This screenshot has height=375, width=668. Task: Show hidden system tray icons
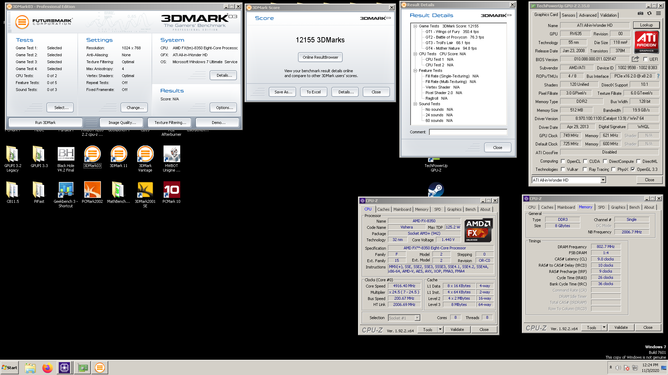[611, 368]
